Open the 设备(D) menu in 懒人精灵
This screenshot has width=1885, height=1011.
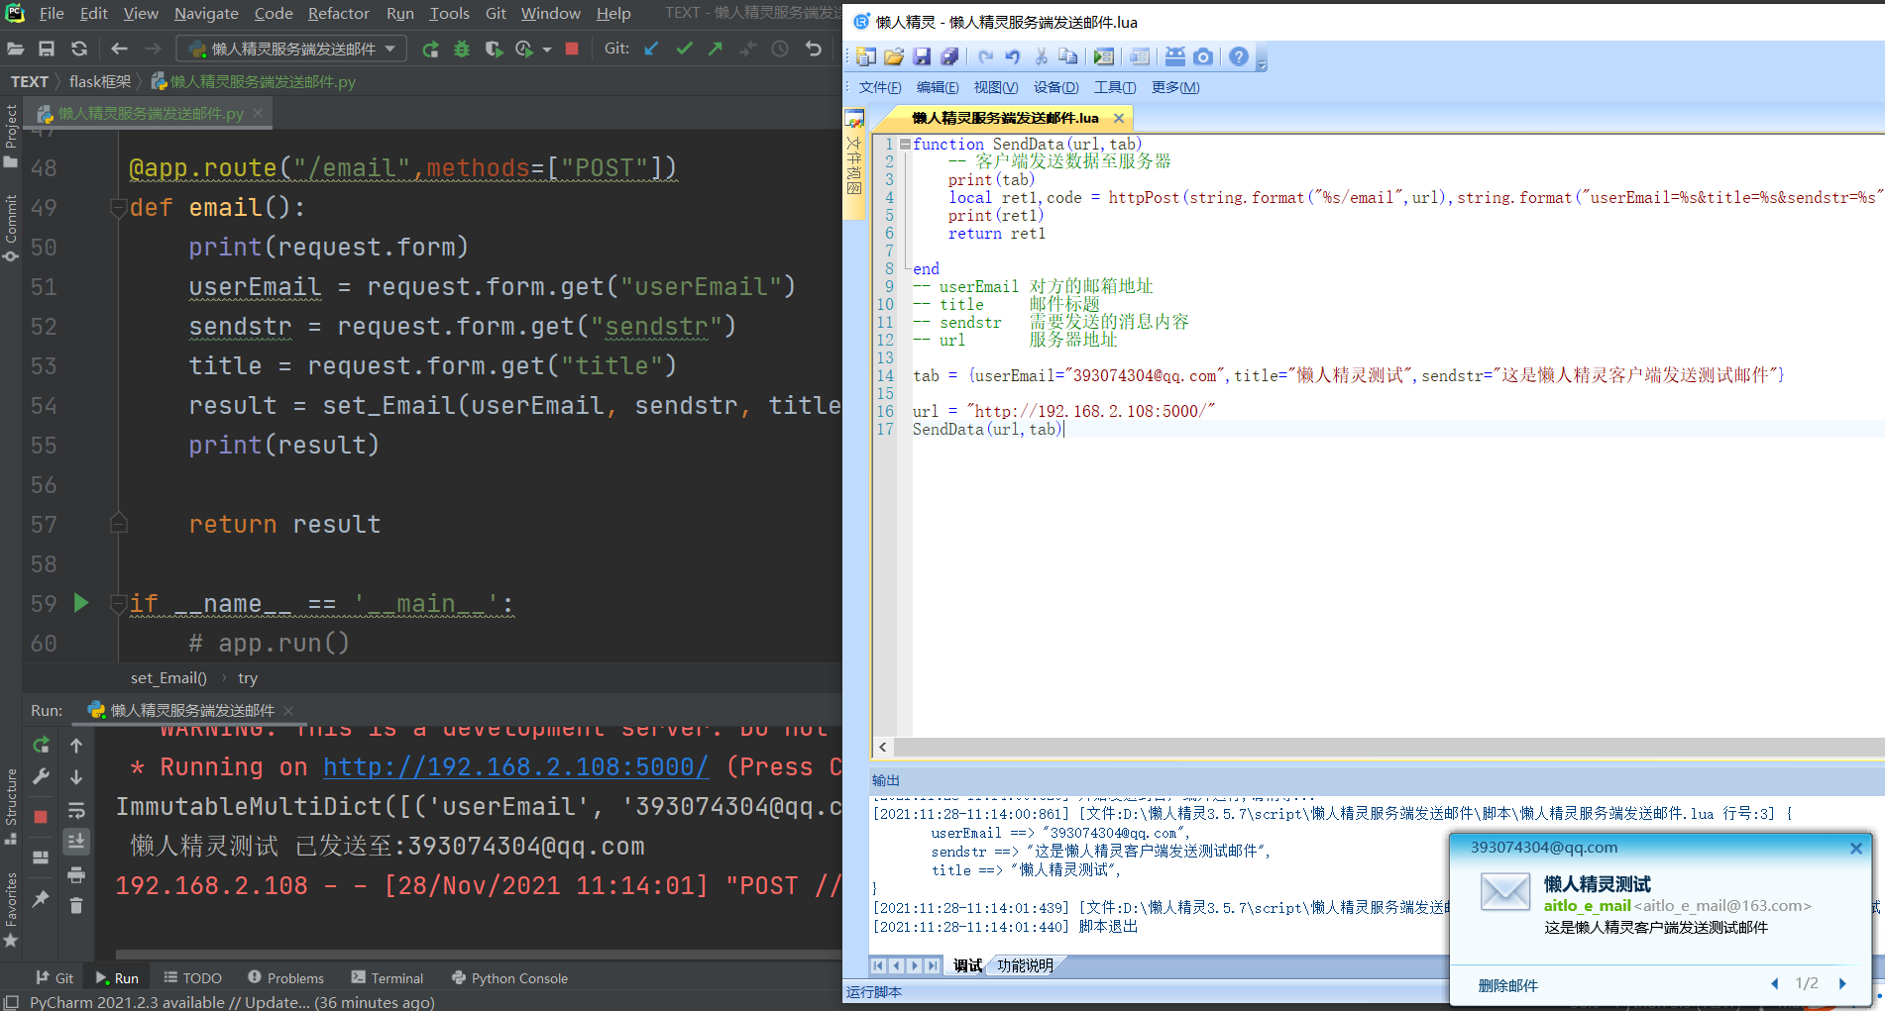click(1056, 87)
